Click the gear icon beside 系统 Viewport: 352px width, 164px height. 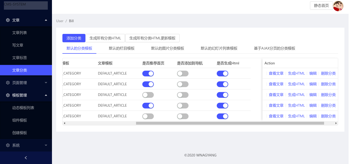8,145
